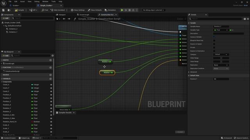Toggle the Details property matrix icon
250x140 pixels.
(x=245, y=19)
